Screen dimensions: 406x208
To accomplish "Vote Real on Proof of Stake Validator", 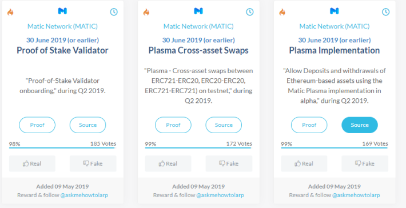I will [x=32, y=163].
